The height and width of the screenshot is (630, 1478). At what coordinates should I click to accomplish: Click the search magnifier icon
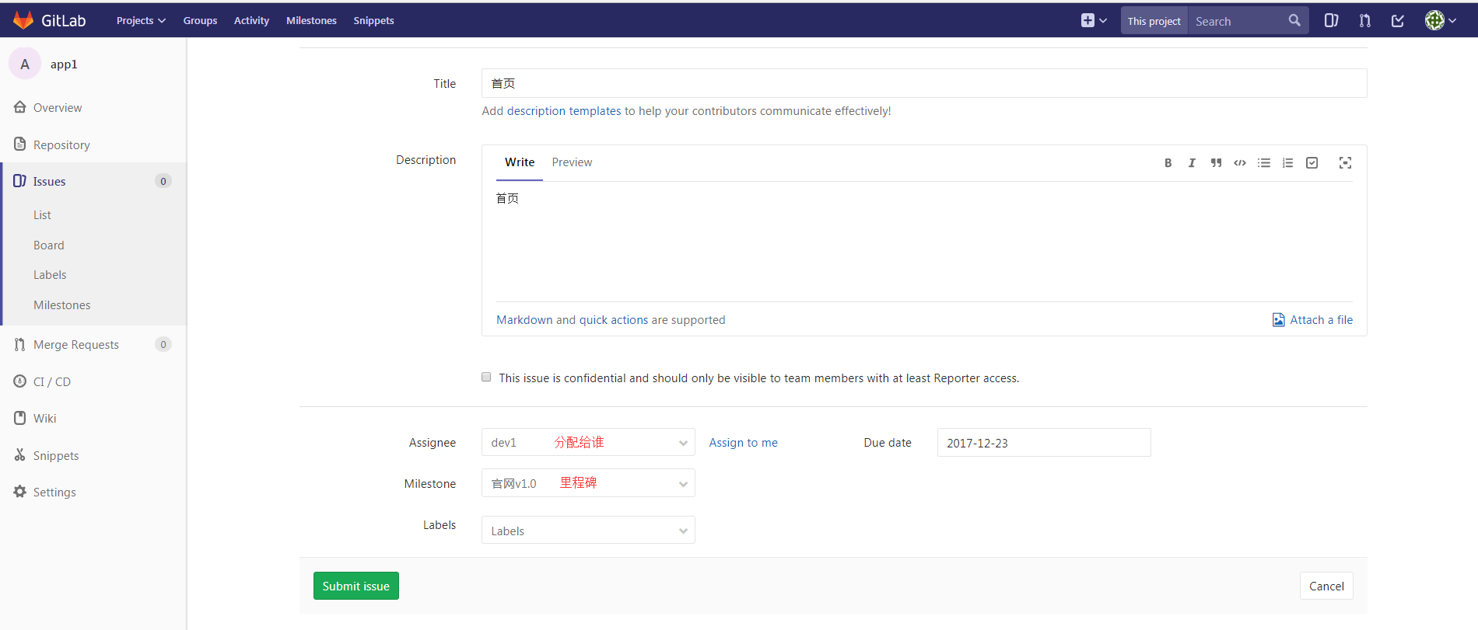coord(1294,21)
